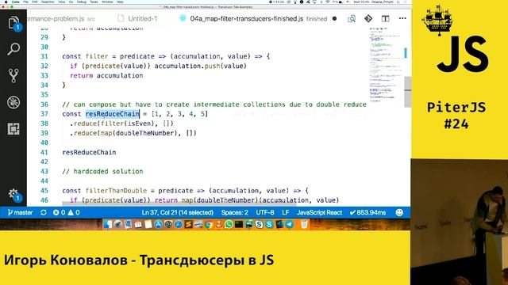508x285 pixels.
Task: Change file encoding via UTF-8
Action: click(x=265, y=213)
